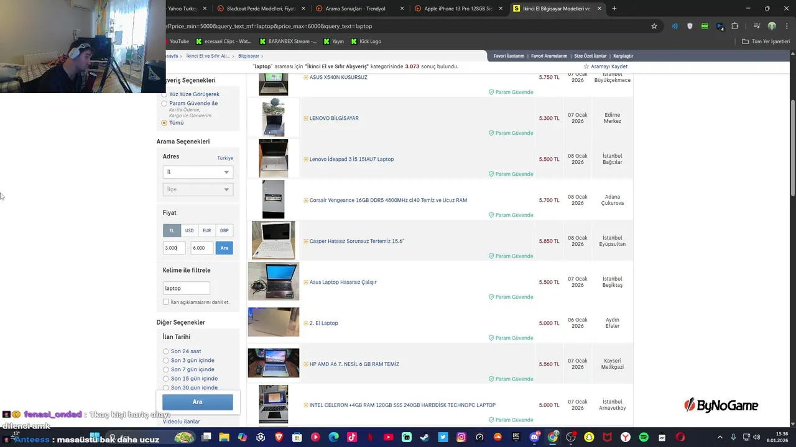Bookmark this page with the star icon

point(654,26)
